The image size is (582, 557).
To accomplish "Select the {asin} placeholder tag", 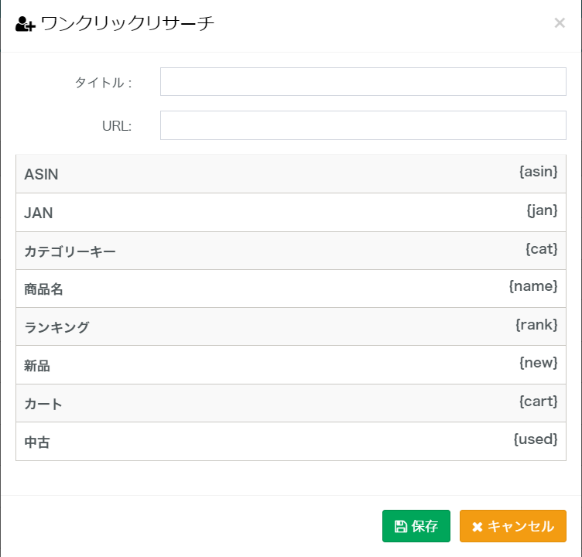I will (538, 171).
